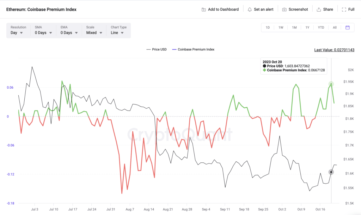Open the calendar date picker icon

coord(347,28)
